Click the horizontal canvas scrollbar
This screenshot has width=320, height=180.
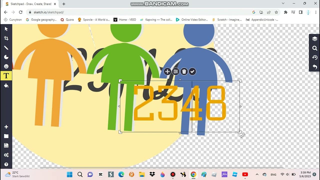pyautogui.click(x=161, y=168)
